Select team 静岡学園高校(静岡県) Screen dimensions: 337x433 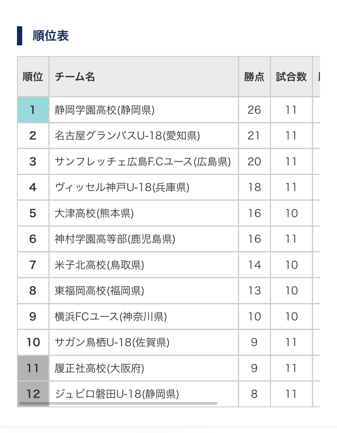pos(105,110)
